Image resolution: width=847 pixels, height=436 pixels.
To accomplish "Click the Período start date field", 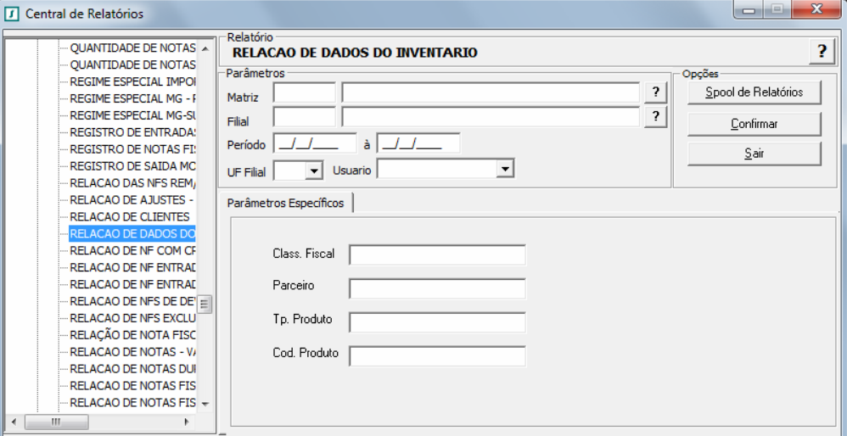I will tap(315, 143).
